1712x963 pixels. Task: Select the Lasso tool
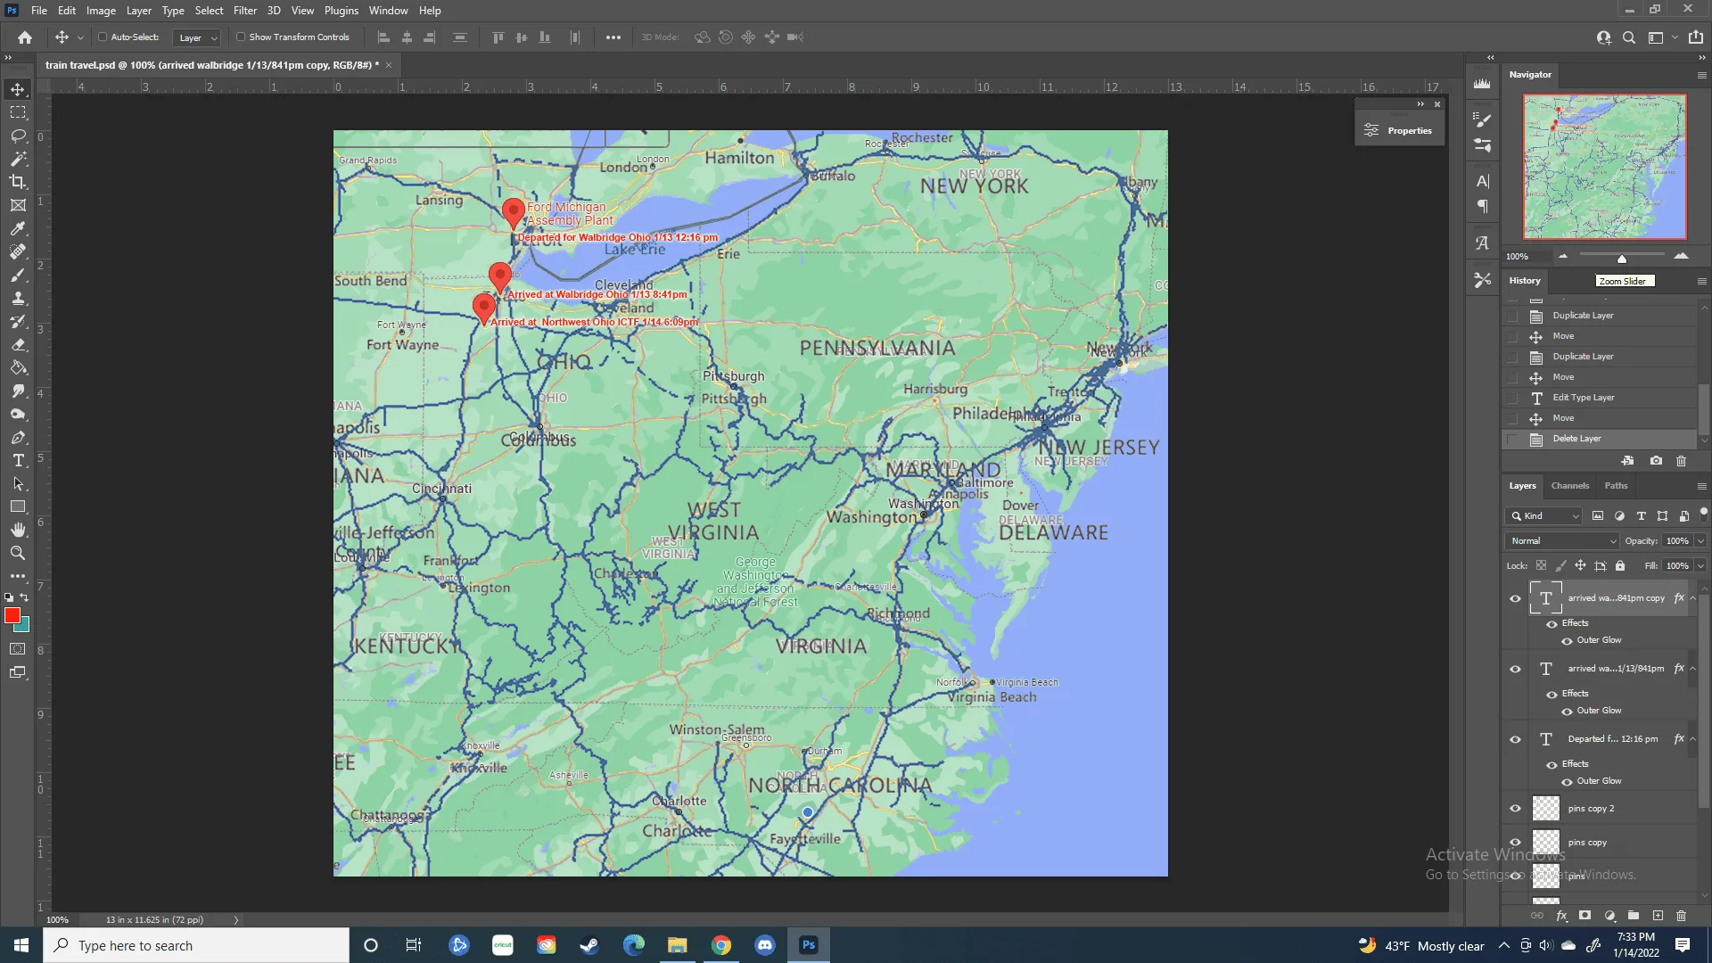(x=18, y=136)
